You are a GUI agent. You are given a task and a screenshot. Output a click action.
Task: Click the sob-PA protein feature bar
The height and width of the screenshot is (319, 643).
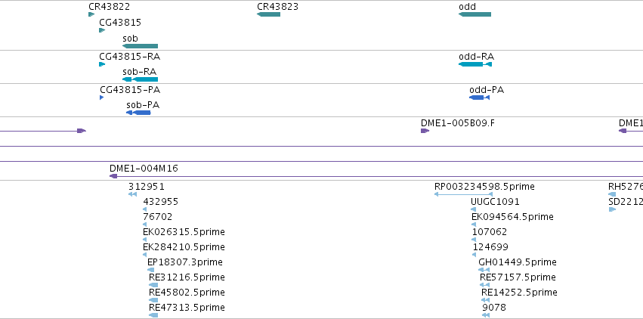(x=138, y=113)
